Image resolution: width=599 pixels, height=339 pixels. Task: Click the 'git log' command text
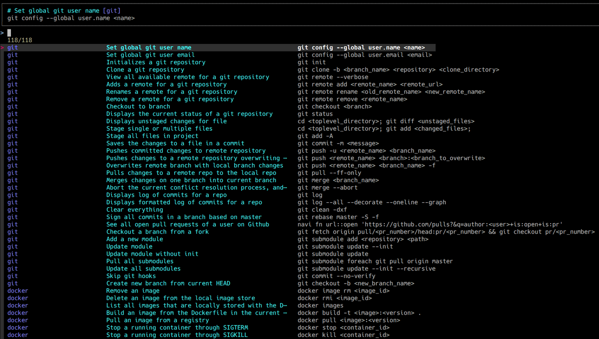310,195
